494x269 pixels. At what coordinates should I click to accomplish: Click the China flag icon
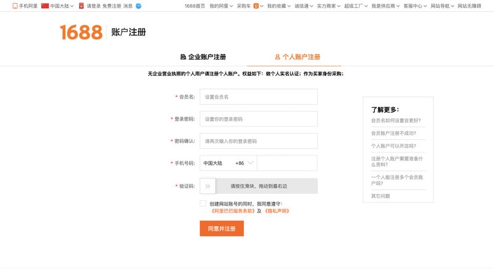coord(44,6)
